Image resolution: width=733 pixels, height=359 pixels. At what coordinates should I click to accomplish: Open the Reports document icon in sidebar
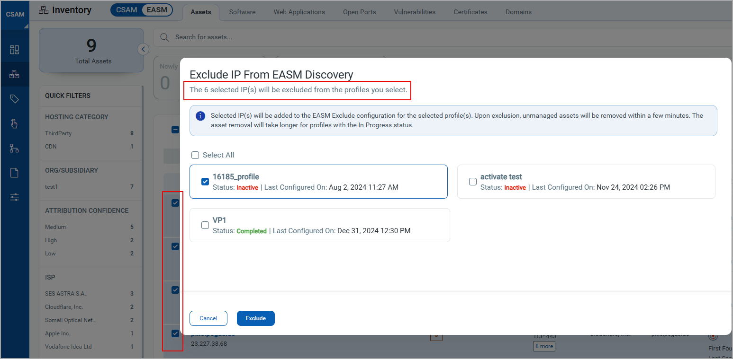click(15, 173)
